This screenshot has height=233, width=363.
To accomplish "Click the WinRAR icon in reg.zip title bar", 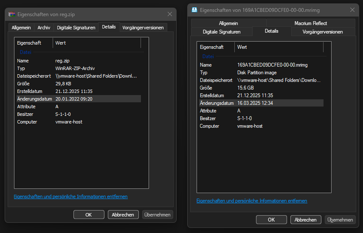I will click(x=11, y=14).
